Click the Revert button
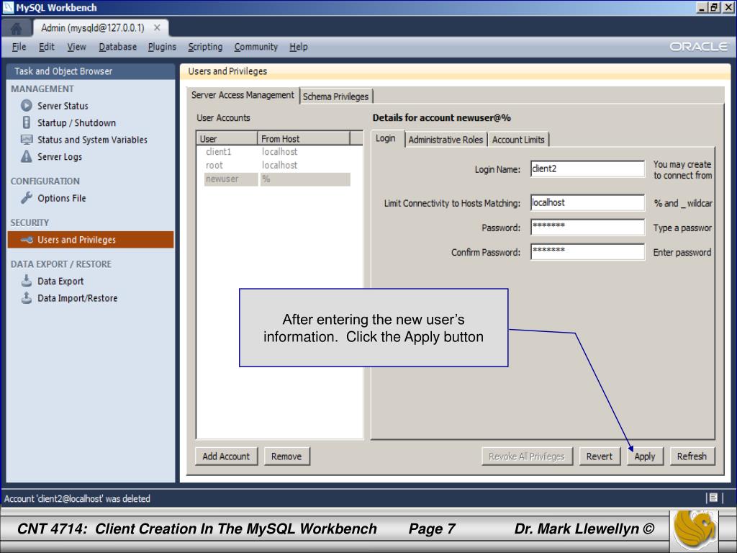 [x=599, y=456]
